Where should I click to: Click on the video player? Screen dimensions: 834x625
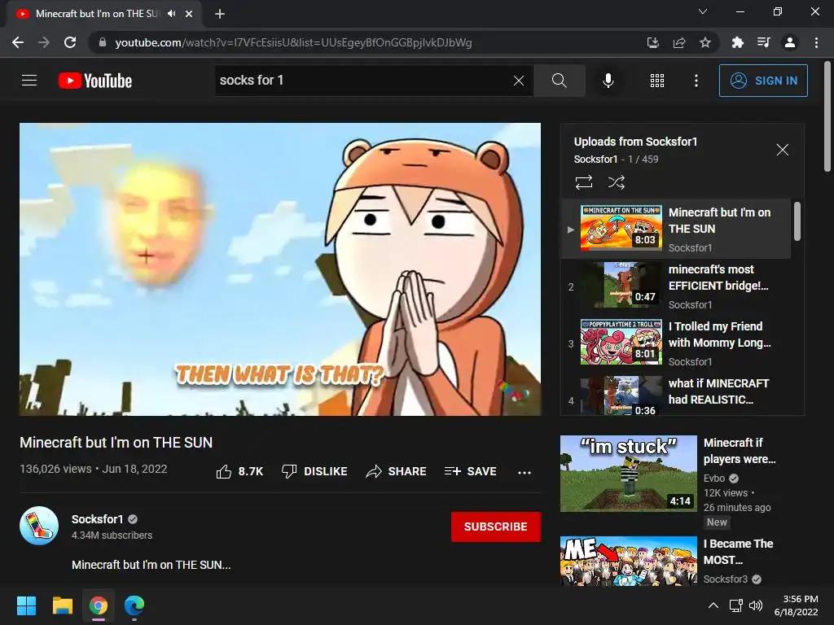click(x=280, y=269)
